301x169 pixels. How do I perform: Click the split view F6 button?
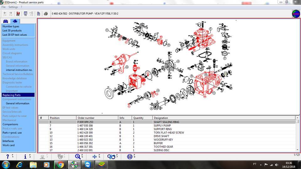95,156
